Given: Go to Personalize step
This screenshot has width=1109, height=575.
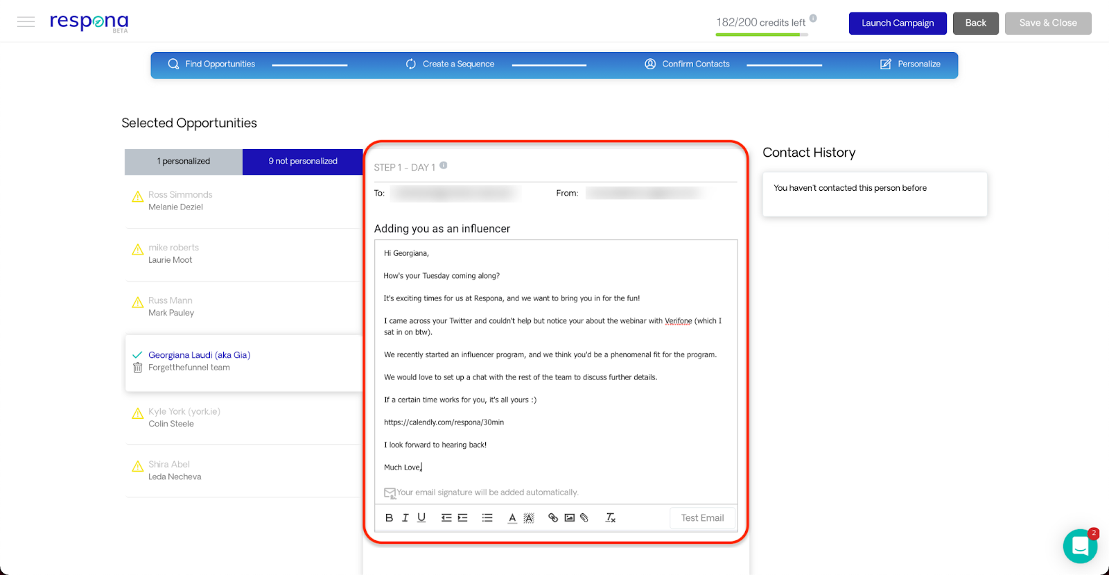Looking at the screenshot, I should point(910,64).
